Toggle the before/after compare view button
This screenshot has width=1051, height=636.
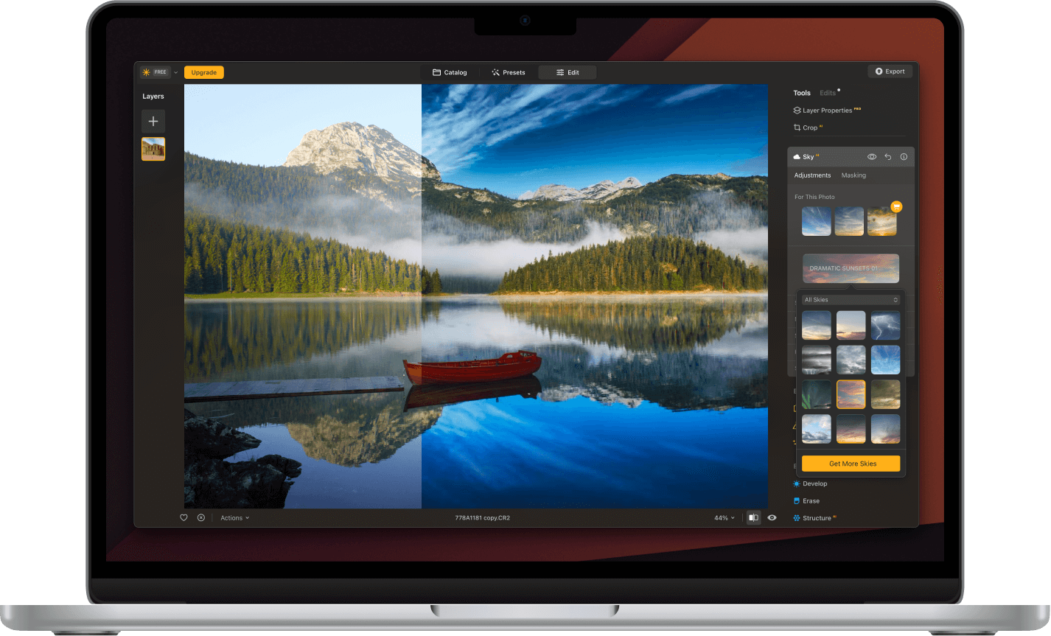click(753, 518)
